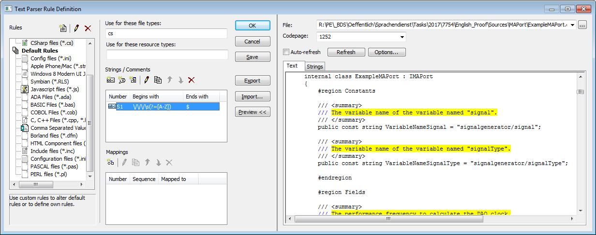The height and width of the screenshot is (235, 596).
Task: Click the preview horizontal scrollbar
Action: pos(387,219)
